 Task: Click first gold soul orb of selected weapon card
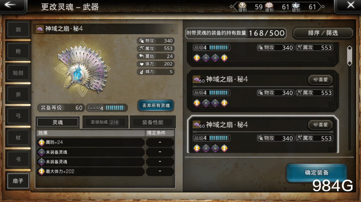tap(197, 148)
